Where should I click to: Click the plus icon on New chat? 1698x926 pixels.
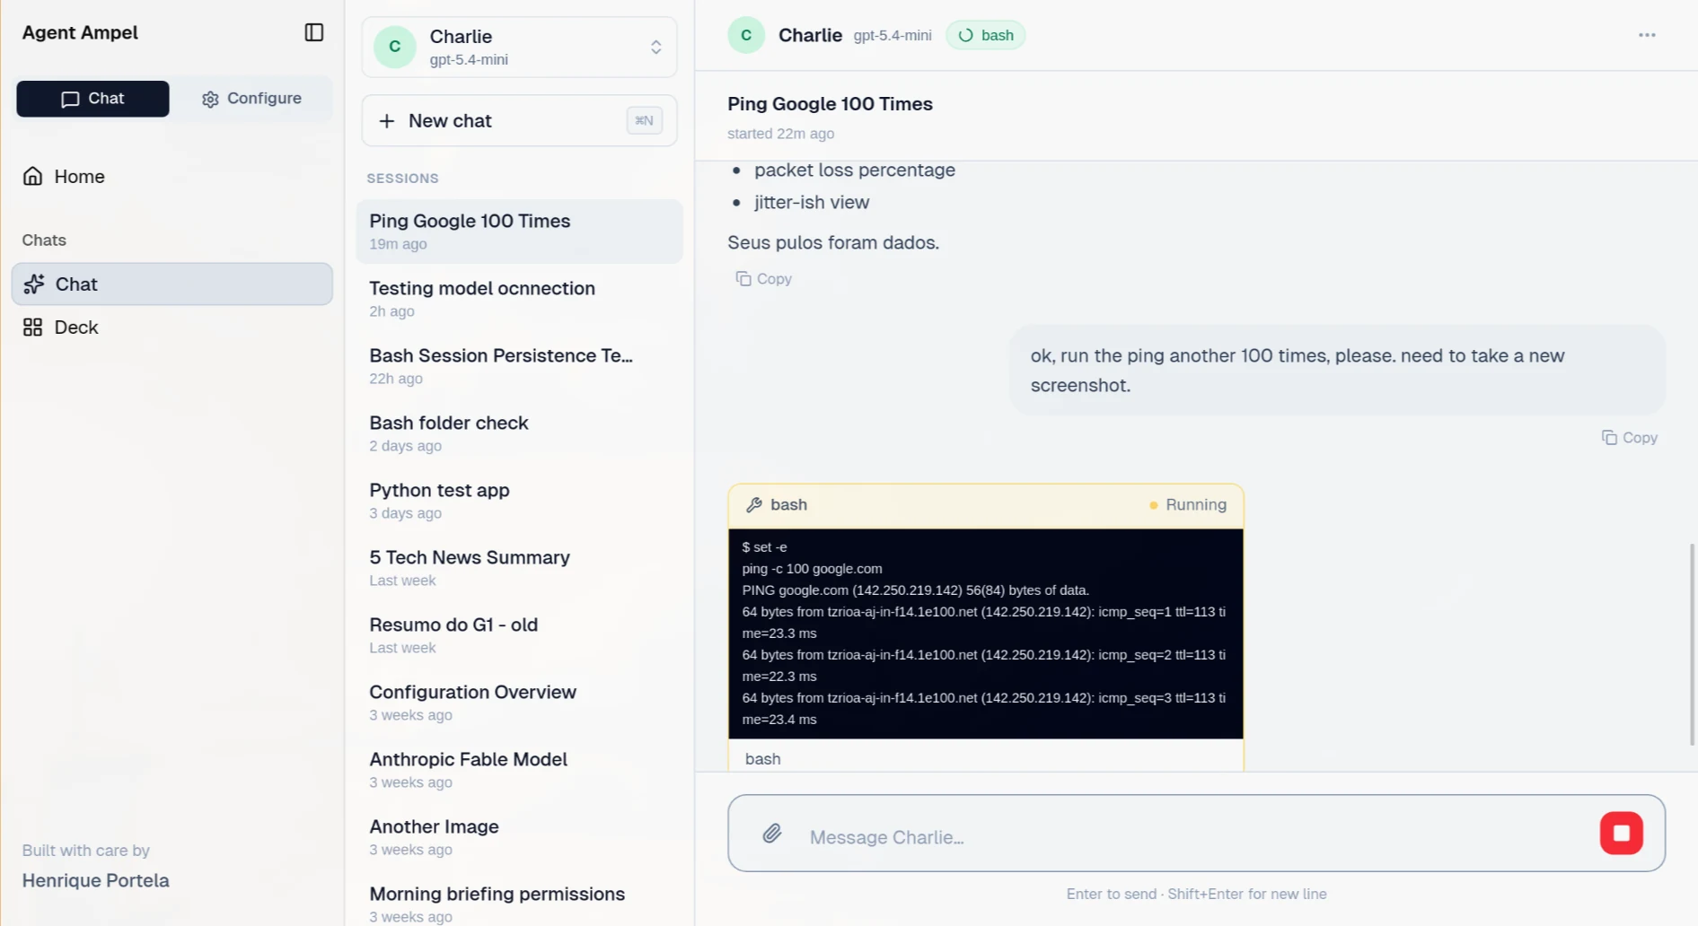coord(386,120)
